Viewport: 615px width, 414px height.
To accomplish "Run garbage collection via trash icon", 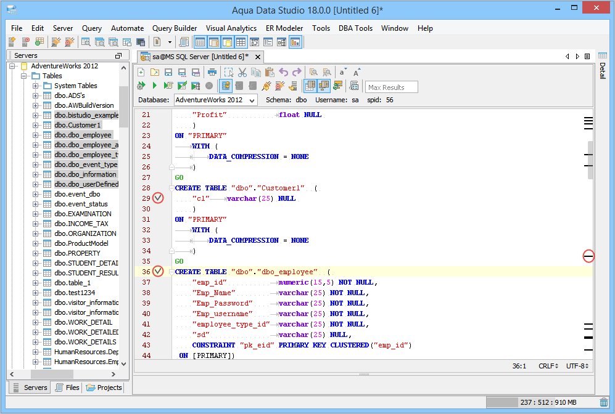I will pyautogui.click(x=603, y=402).
